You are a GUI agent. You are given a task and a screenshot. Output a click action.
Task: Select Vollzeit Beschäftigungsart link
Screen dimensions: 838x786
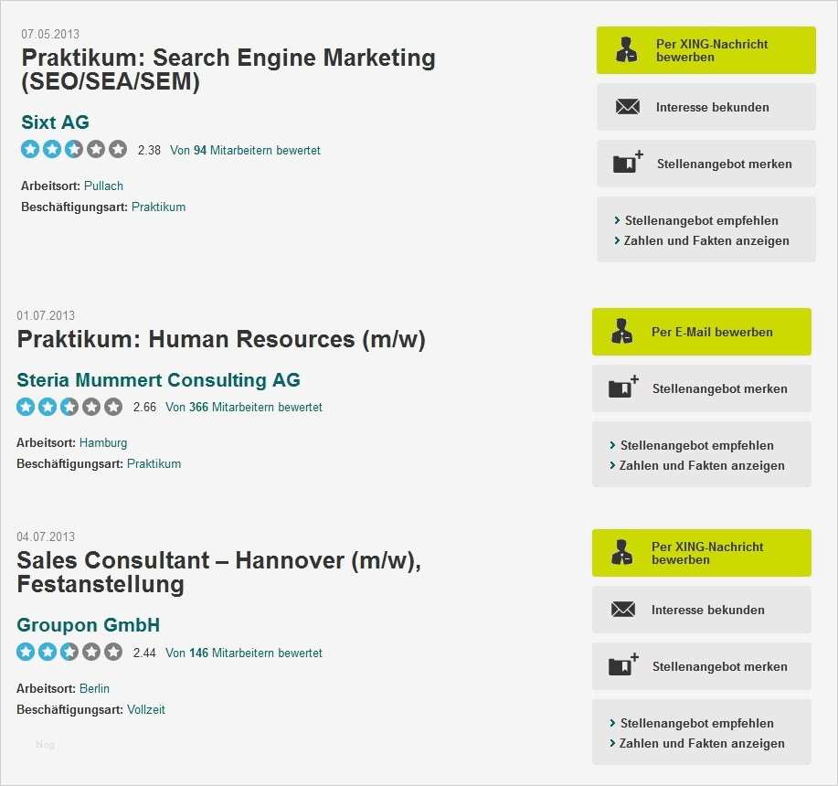tap(146, 710)
